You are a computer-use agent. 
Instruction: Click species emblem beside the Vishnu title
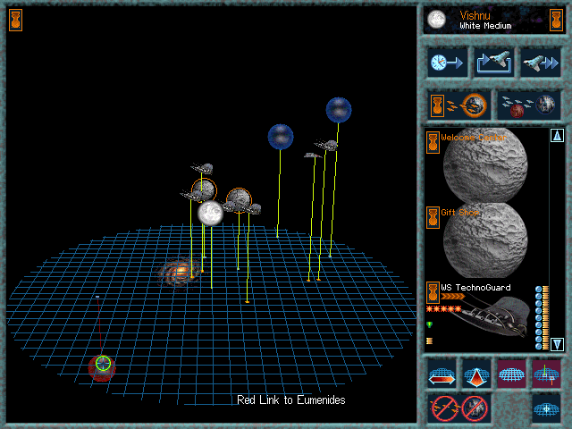pyautogui.click(x=556, y=20)
